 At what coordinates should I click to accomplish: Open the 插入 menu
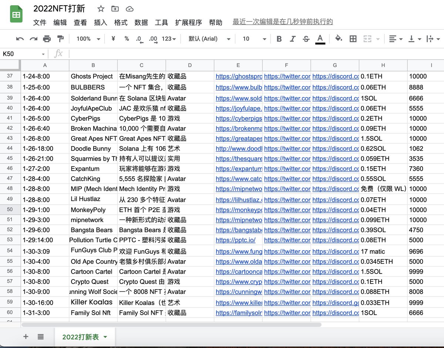(x=101, y=23)
